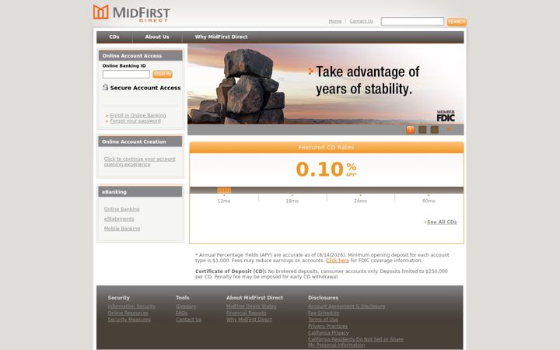Open the See All CDs link

tap(442, 222)
